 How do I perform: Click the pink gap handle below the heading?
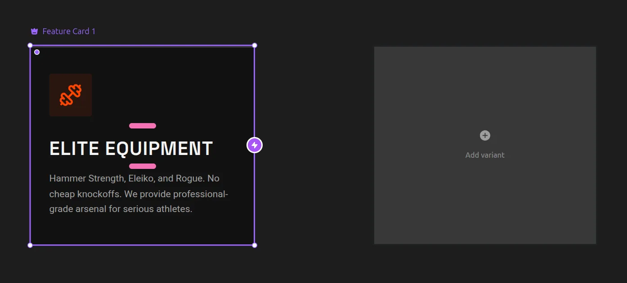click(143, 166)
